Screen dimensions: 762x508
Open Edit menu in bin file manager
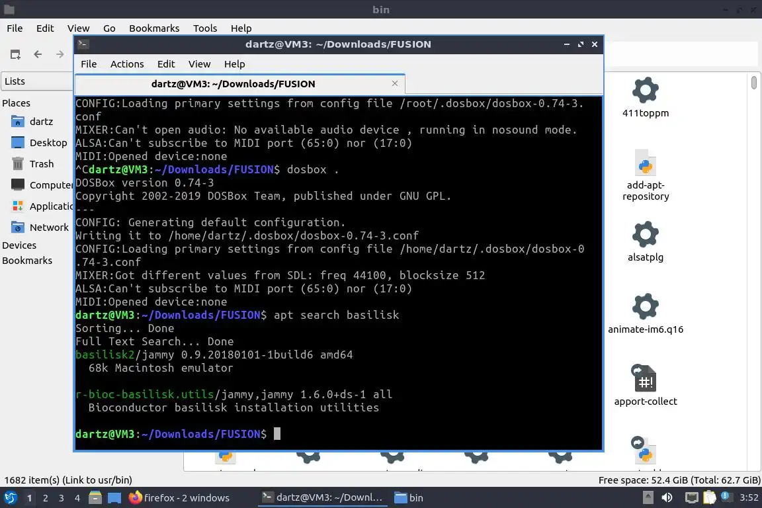pyautogui.click(x=45, y=28)
